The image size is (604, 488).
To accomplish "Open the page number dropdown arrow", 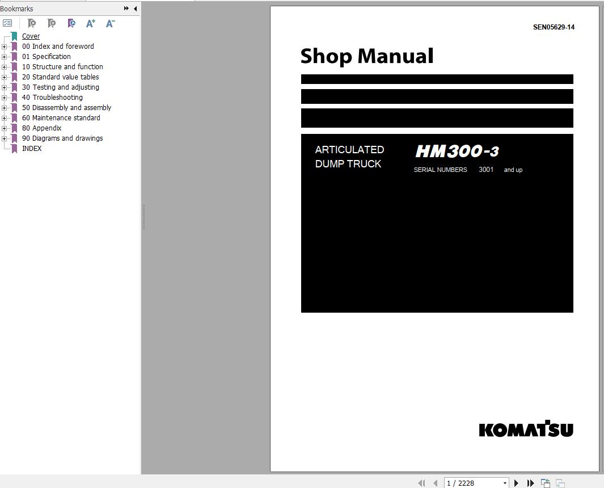I will coord(505,483).
